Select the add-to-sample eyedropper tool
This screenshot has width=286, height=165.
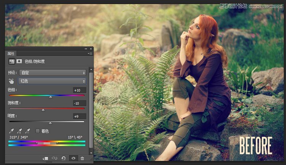click(x=19, y=131)
